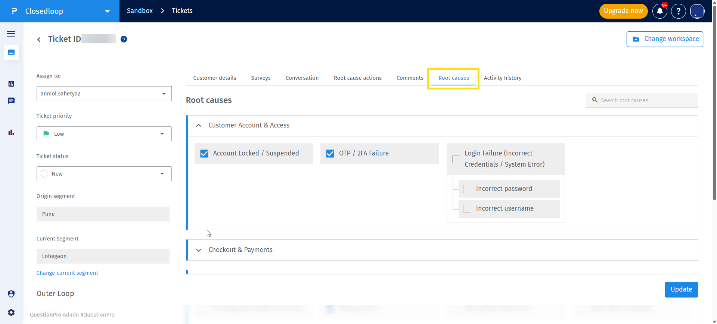Open the help question mark icon in the header
The height and width of the screenshot is (324, 717).
[x=678, y=11]
